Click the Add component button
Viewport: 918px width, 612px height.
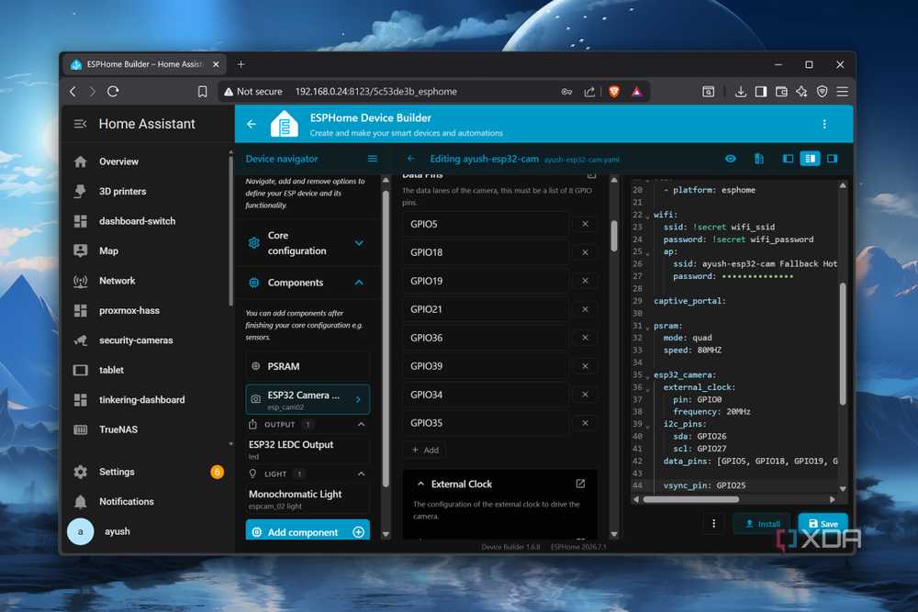click(x=308, y=531)
